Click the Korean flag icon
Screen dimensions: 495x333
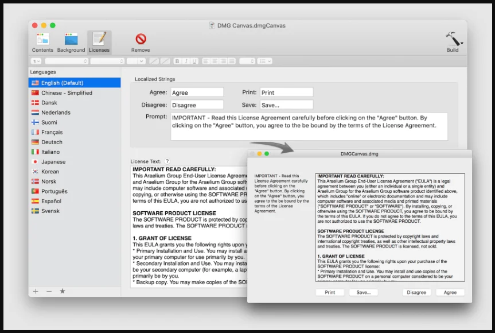pos(35,171)
